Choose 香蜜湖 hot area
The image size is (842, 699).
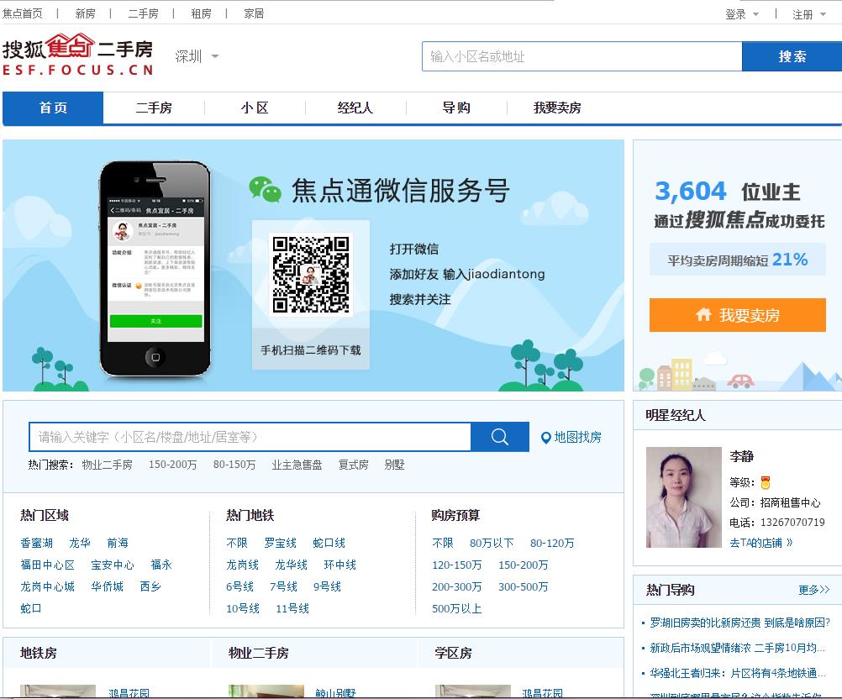pyautogui.click(x=36, y=543)
